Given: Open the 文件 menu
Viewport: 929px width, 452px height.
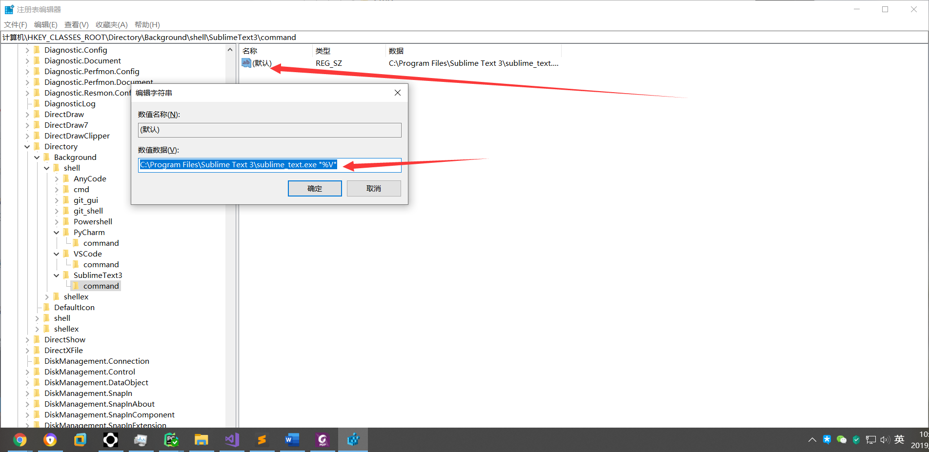Looking at the screenshot, I should tap(16, 25).
